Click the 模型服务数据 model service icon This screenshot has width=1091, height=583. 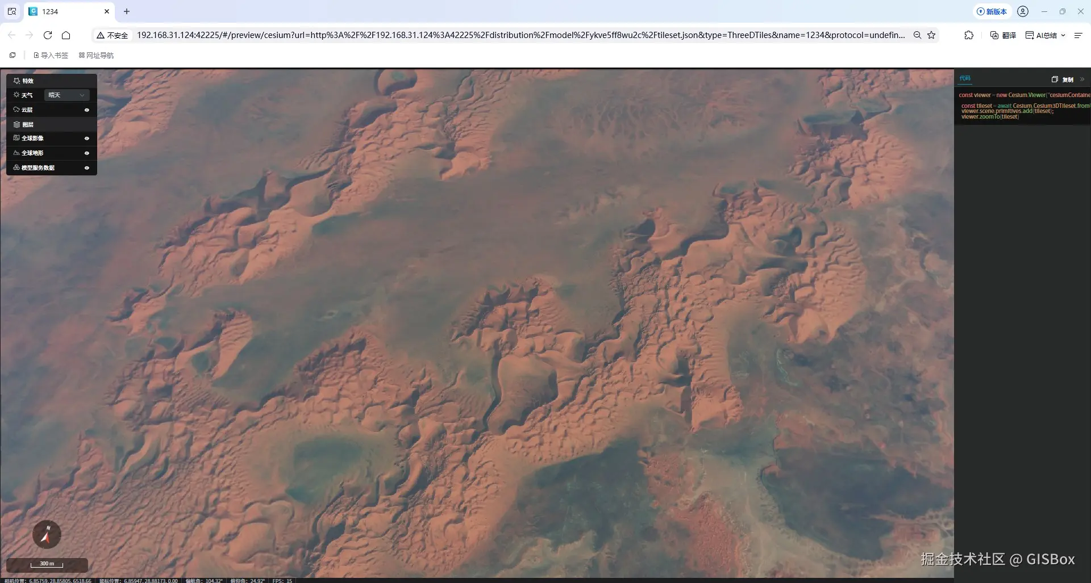(x=16, y=167)
